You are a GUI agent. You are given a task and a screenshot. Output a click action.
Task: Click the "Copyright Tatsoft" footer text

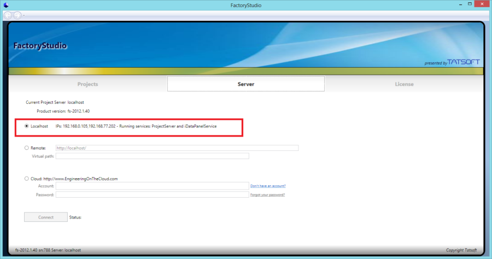click(461, 250)
